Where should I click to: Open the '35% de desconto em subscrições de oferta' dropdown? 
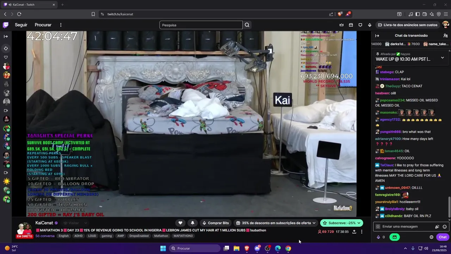[276, 223]
